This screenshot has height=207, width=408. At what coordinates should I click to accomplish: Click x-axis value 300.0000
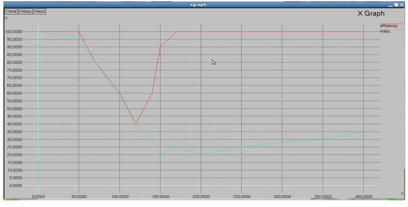282,197
